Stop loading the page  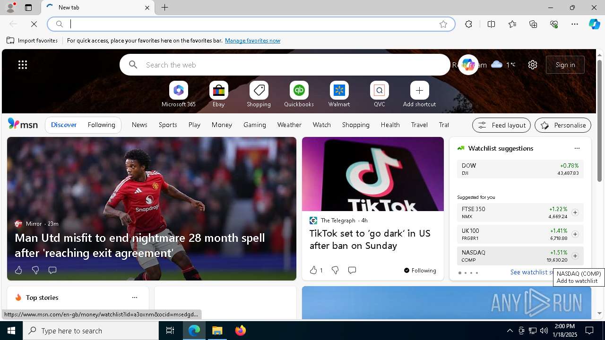34,24
